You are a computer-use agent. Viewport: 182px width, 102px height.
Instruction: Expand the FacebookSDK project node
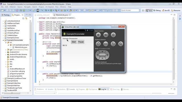[3, 90]
